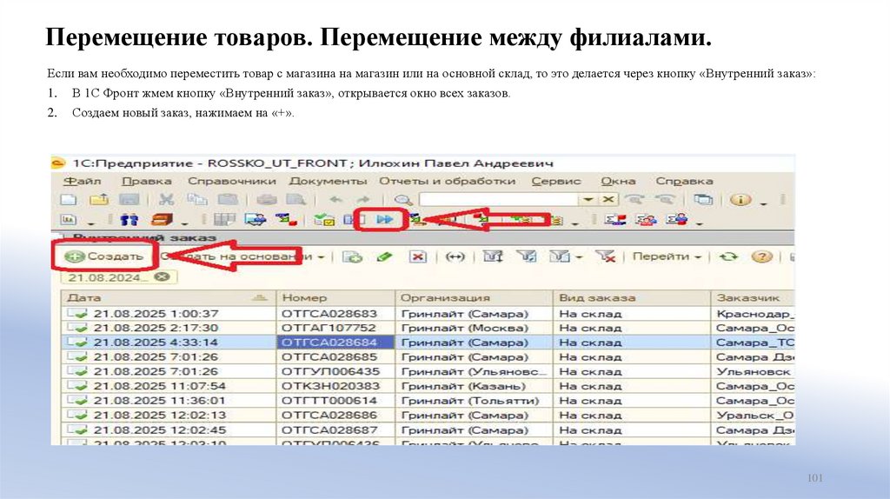Click the Copy icon in toolbar
Screen dimensions: 890x499
[x=197, y=199]
